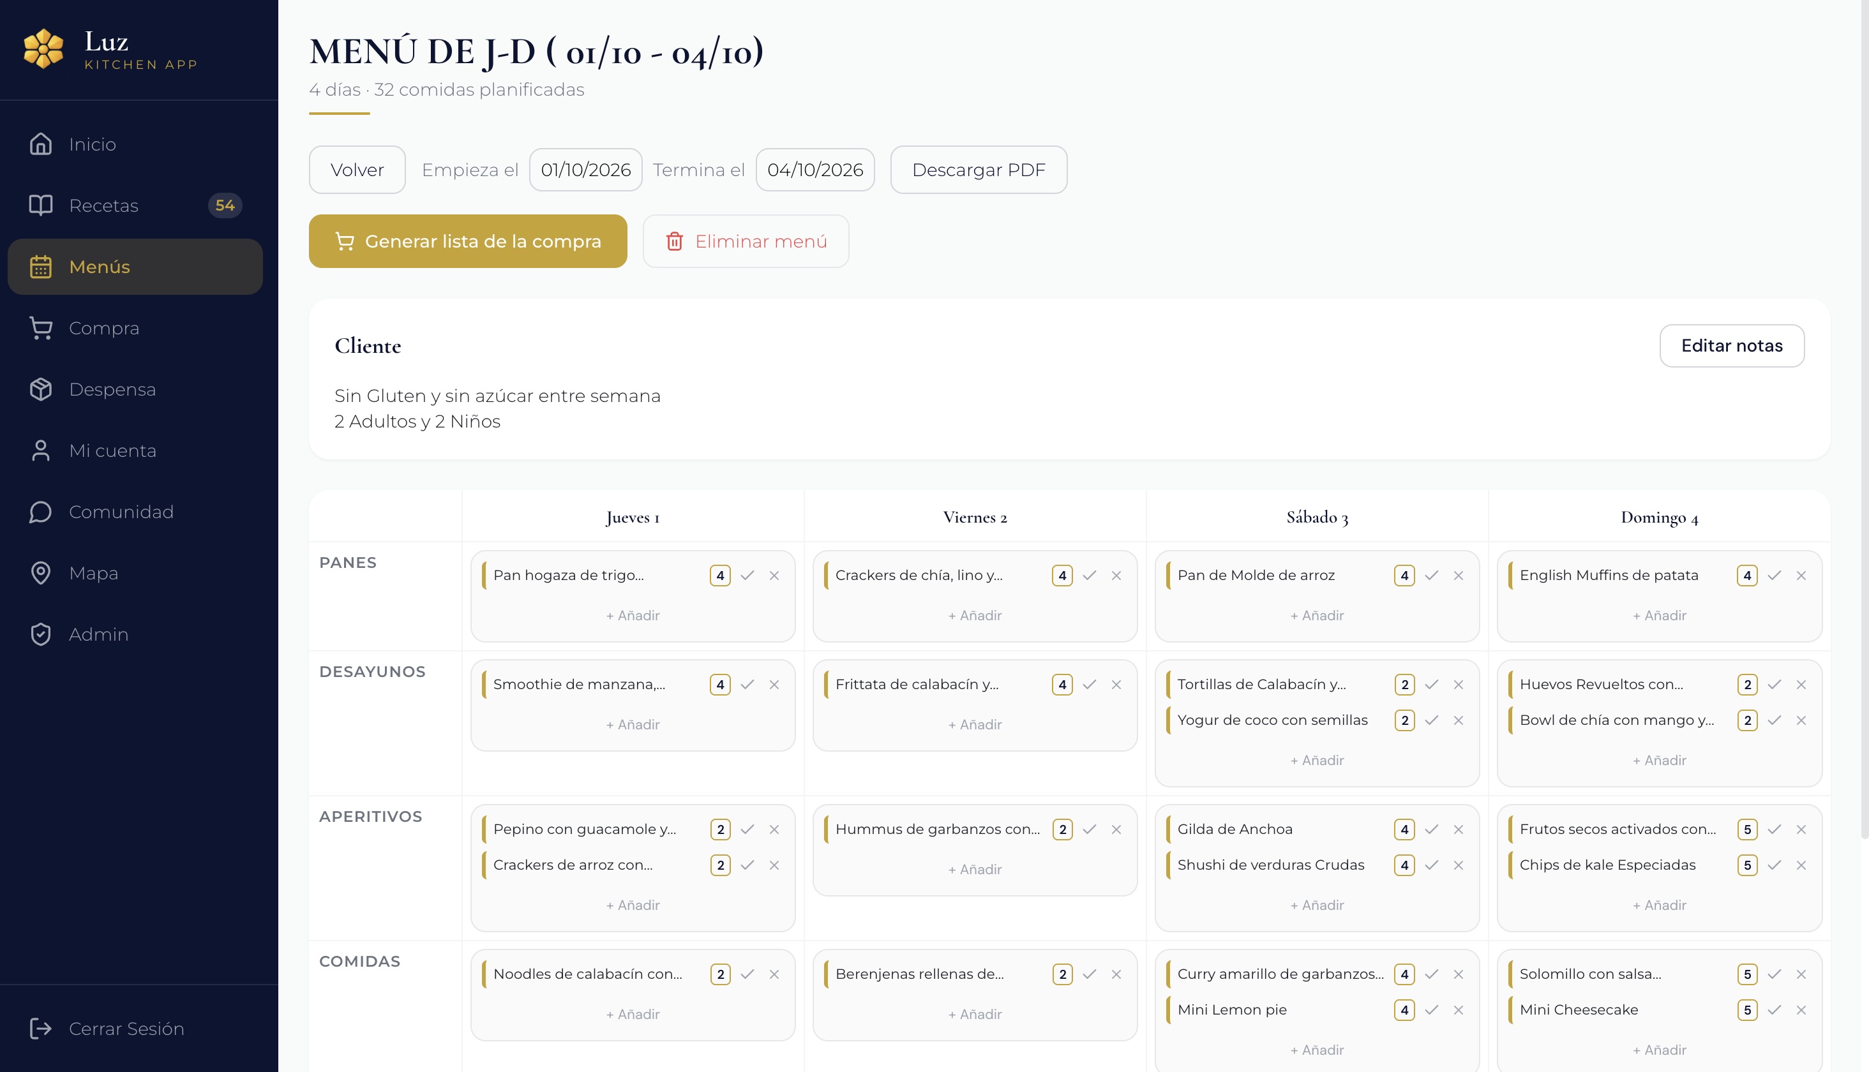The height and width of the screenshot is (1072, 1869).
Task: Select the Menús sidebar item
Action: pos(135,267)
